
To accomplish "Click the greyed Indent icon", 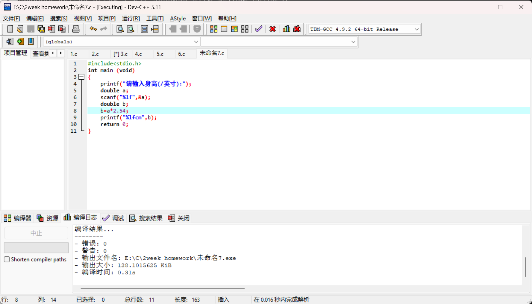I will click(x=173, y=29).
